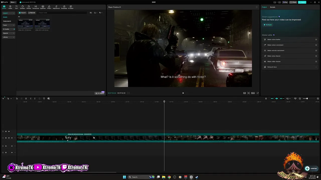Click the Delete right trim icon
The height and width of the screenshot is (180, 321).
click(35, 98)
